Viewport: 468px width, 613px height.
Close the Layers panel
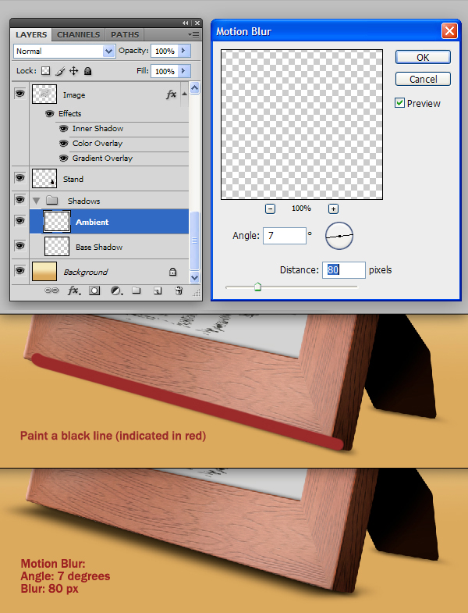(197, 23)
